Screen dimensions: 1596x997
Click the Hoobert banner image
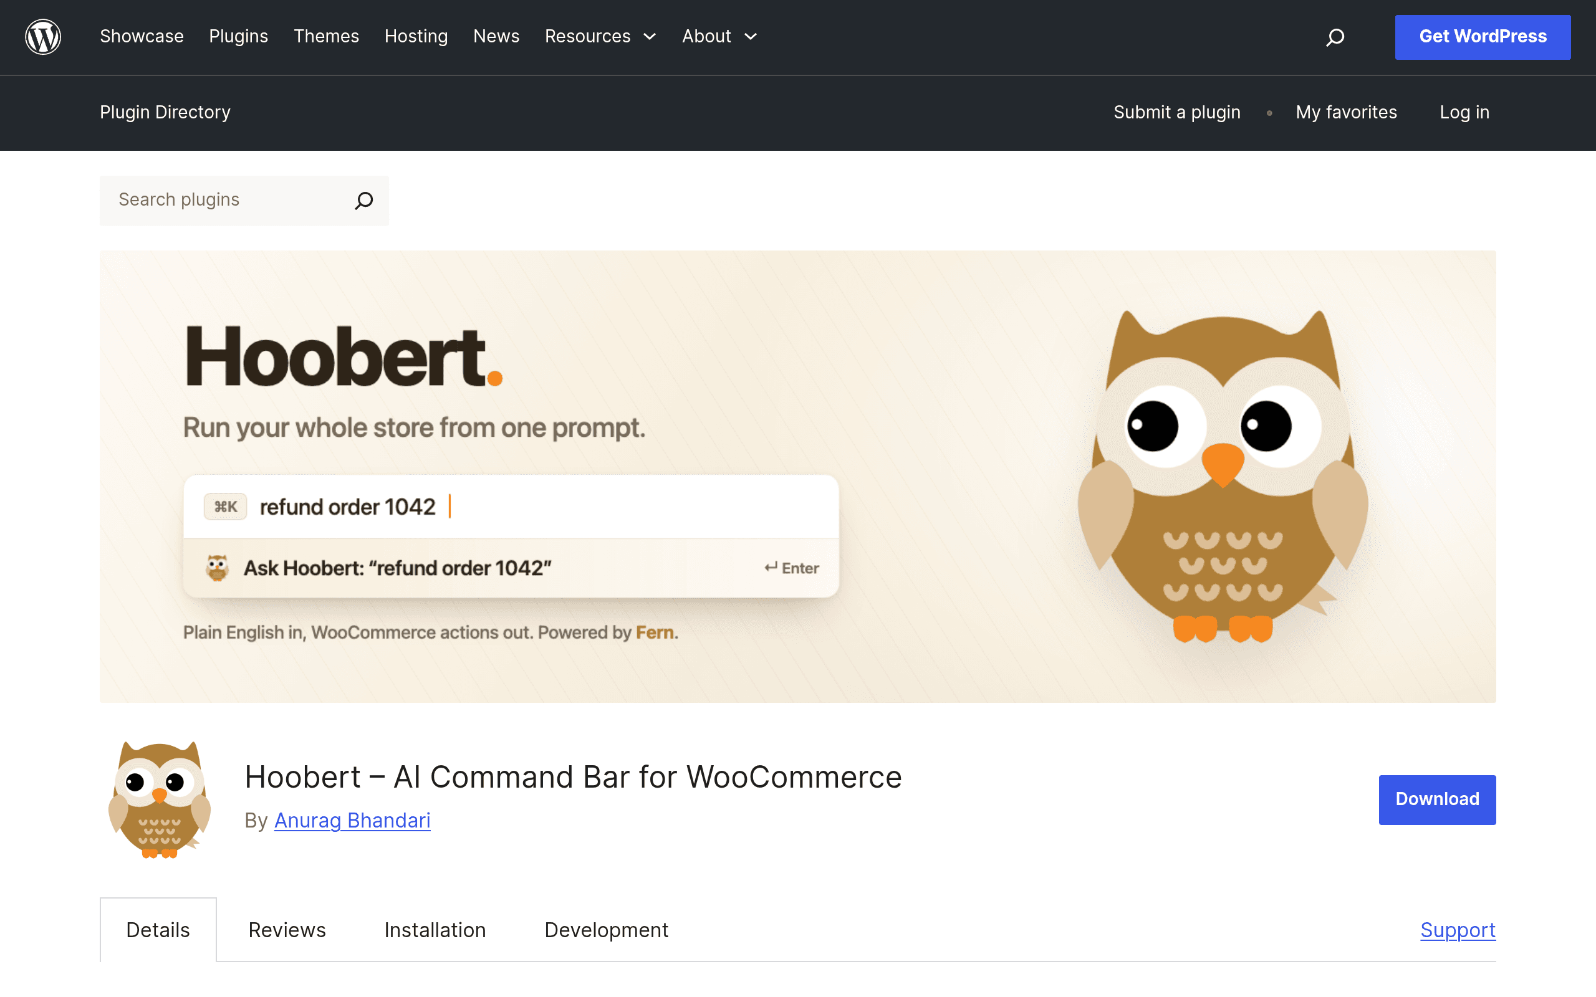point(797,476)
